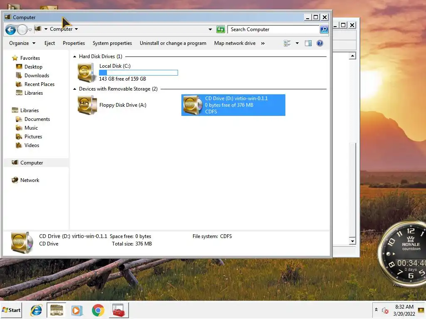This screenshot has width=426, height=319.
Task: Choose Map network drive
Action: pos(235,43)
